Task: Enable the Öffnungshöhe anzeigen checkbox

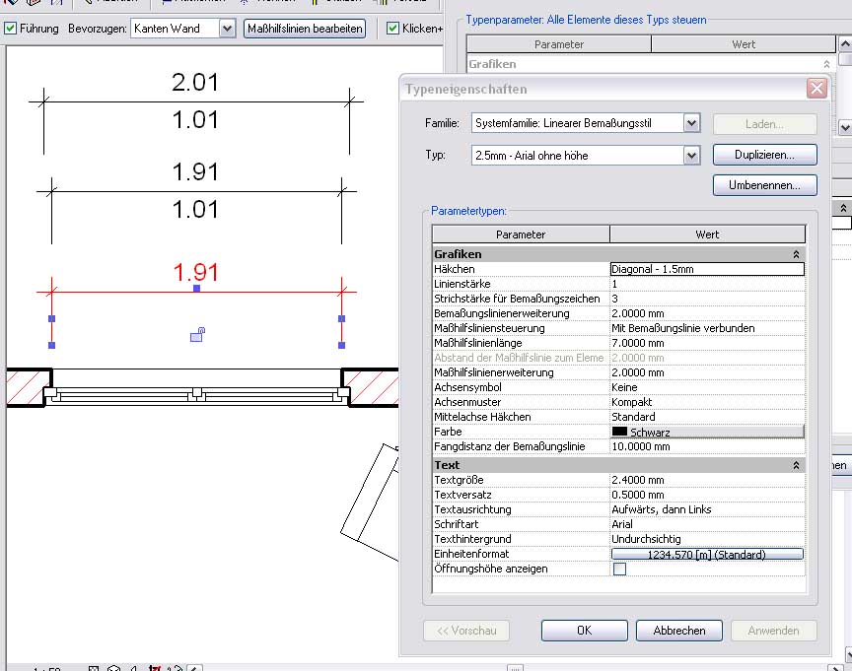Action: [619, 569]
